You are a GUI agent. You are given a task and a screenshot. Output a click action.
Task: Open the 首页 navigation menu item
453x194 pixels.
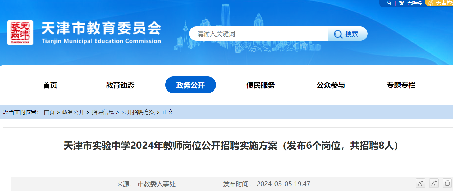(50, 85)
